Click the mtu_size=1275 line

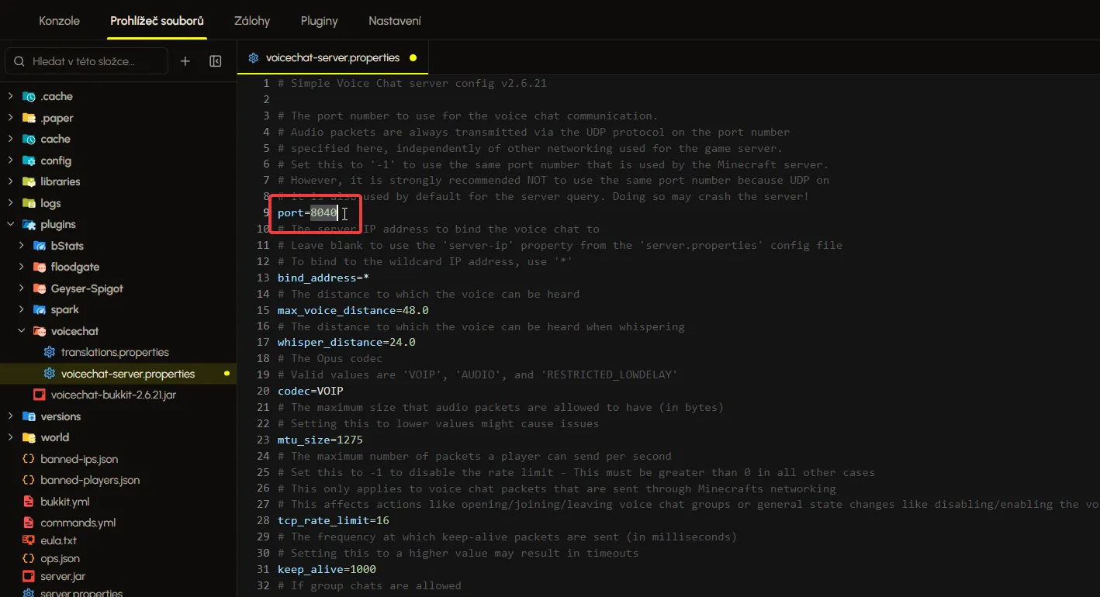click(x=320, y=440)
